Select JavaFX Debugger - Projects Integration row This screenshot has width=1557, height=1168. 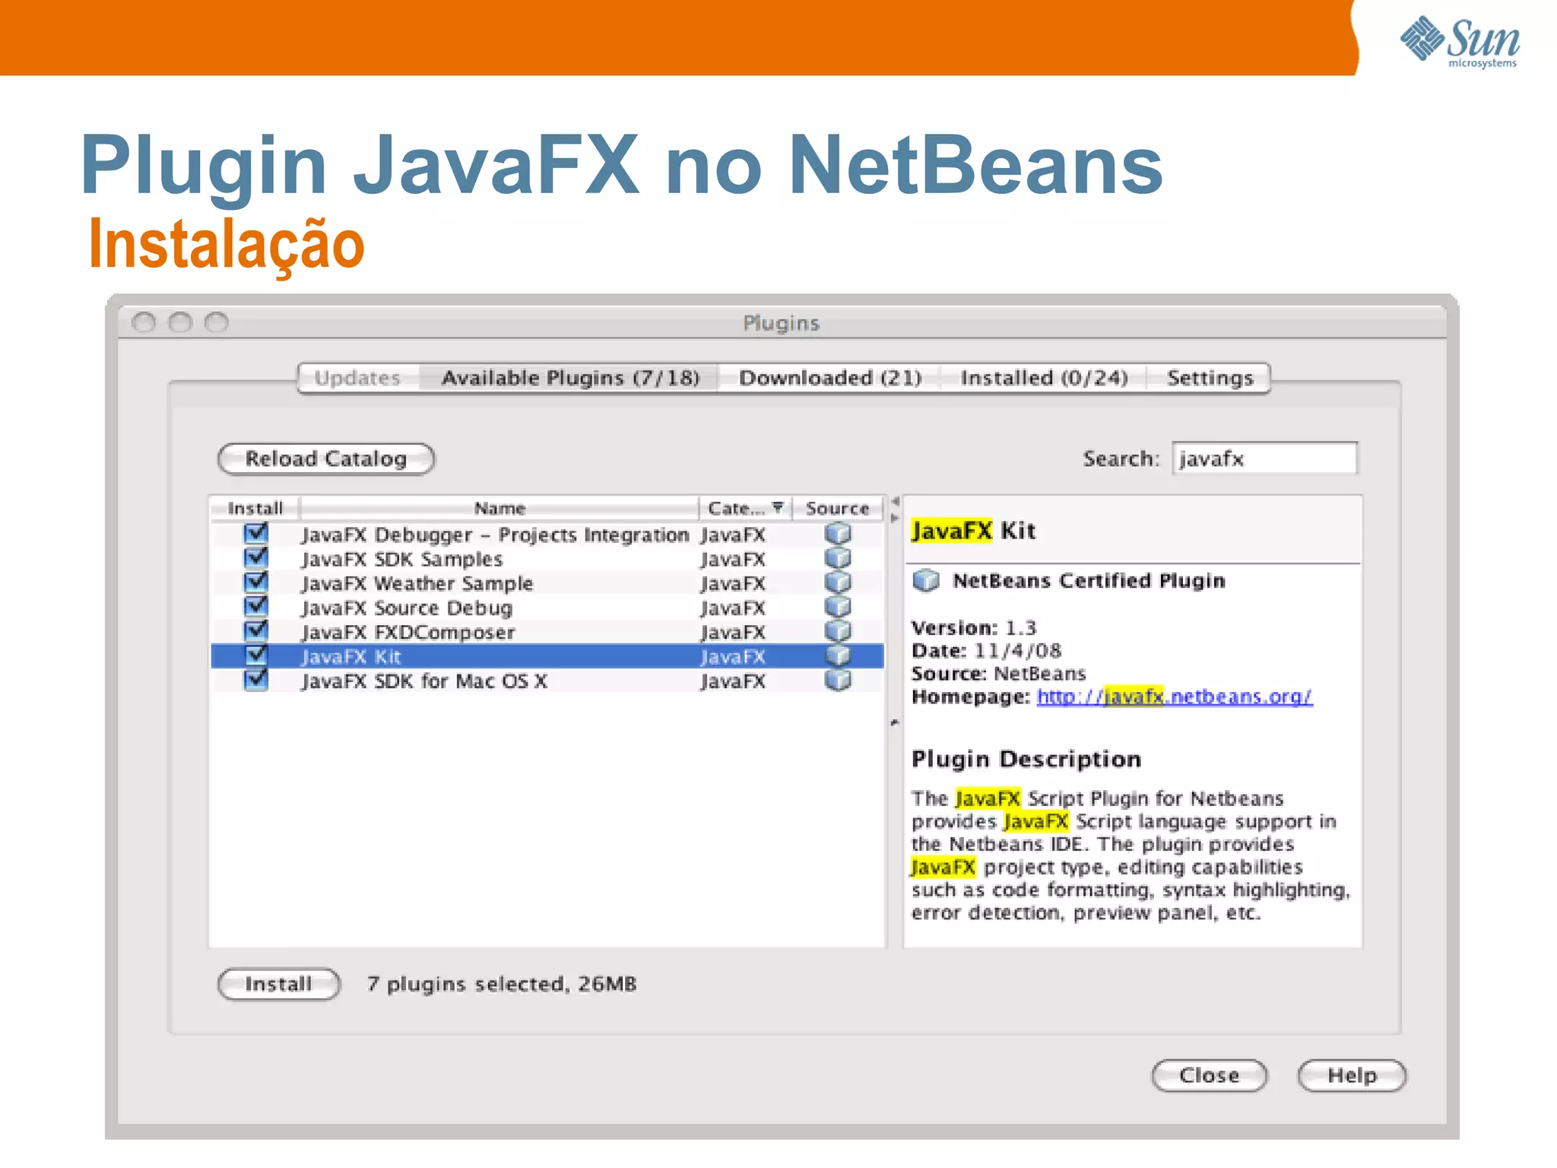pos(547,535)
